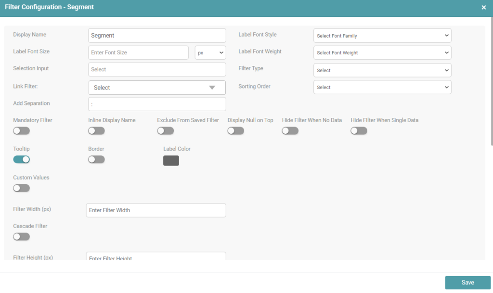493x293 pixels.
Task: Click the Filter Width input field
Action: [x=156, y=210]
